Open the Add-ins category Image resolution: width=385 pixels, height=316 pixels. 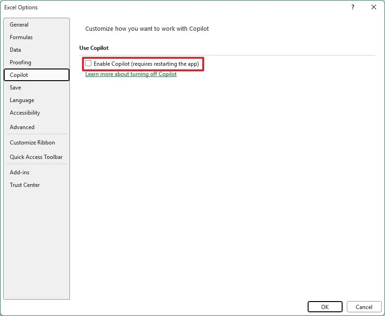click(x=36, y=172)
